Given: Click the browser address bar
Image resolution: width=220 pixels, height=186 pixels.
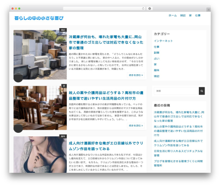Looking at the screenshot, I should (x=104, y=9).
